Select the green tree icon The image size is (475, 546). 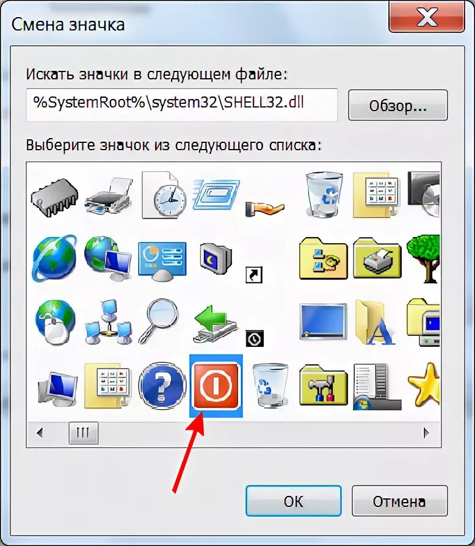click(x=424, y=258)
